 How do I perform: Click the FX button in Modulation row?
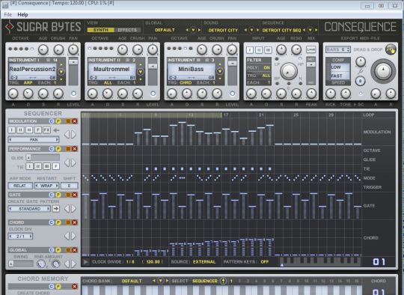point(46,130)
